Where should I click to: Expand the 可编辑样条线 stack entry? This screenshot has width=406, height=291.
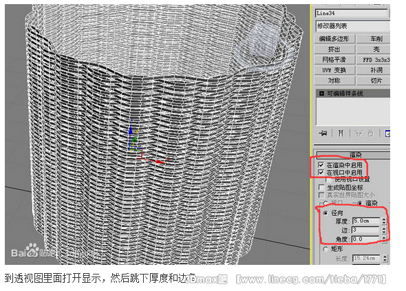(321, 94)
